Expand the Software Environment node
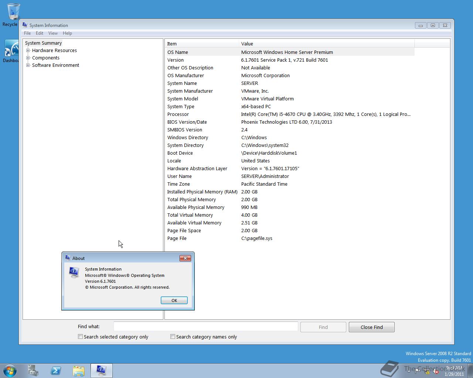 pyautogui.click(x=28, y=65)
